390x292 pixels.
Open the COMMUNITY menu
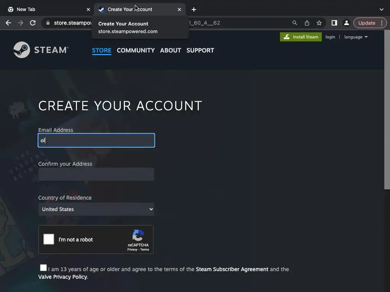tap(136, 51)
